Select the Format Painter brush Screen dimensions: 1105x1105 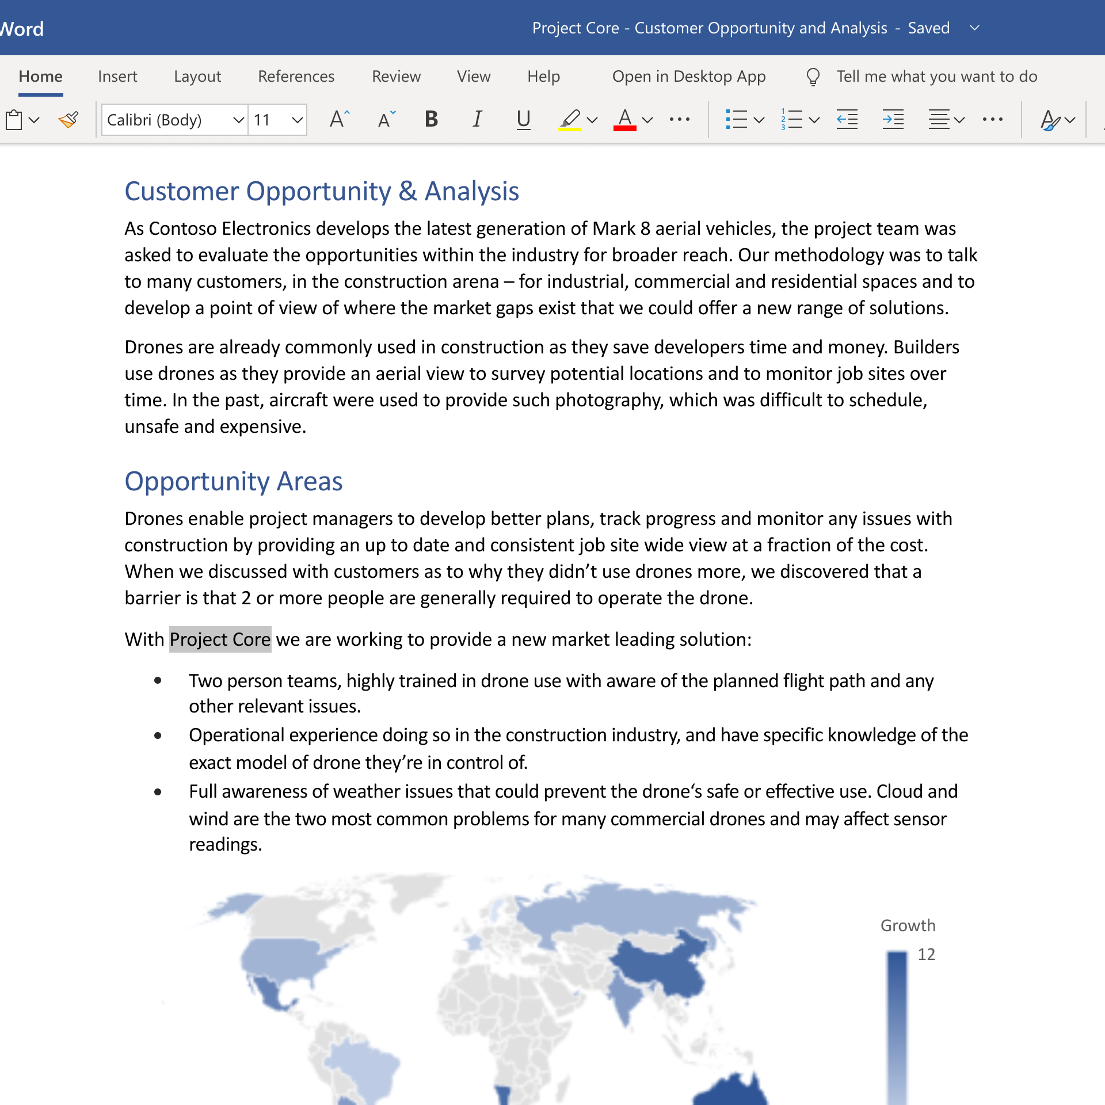click(x=68, y=120)
